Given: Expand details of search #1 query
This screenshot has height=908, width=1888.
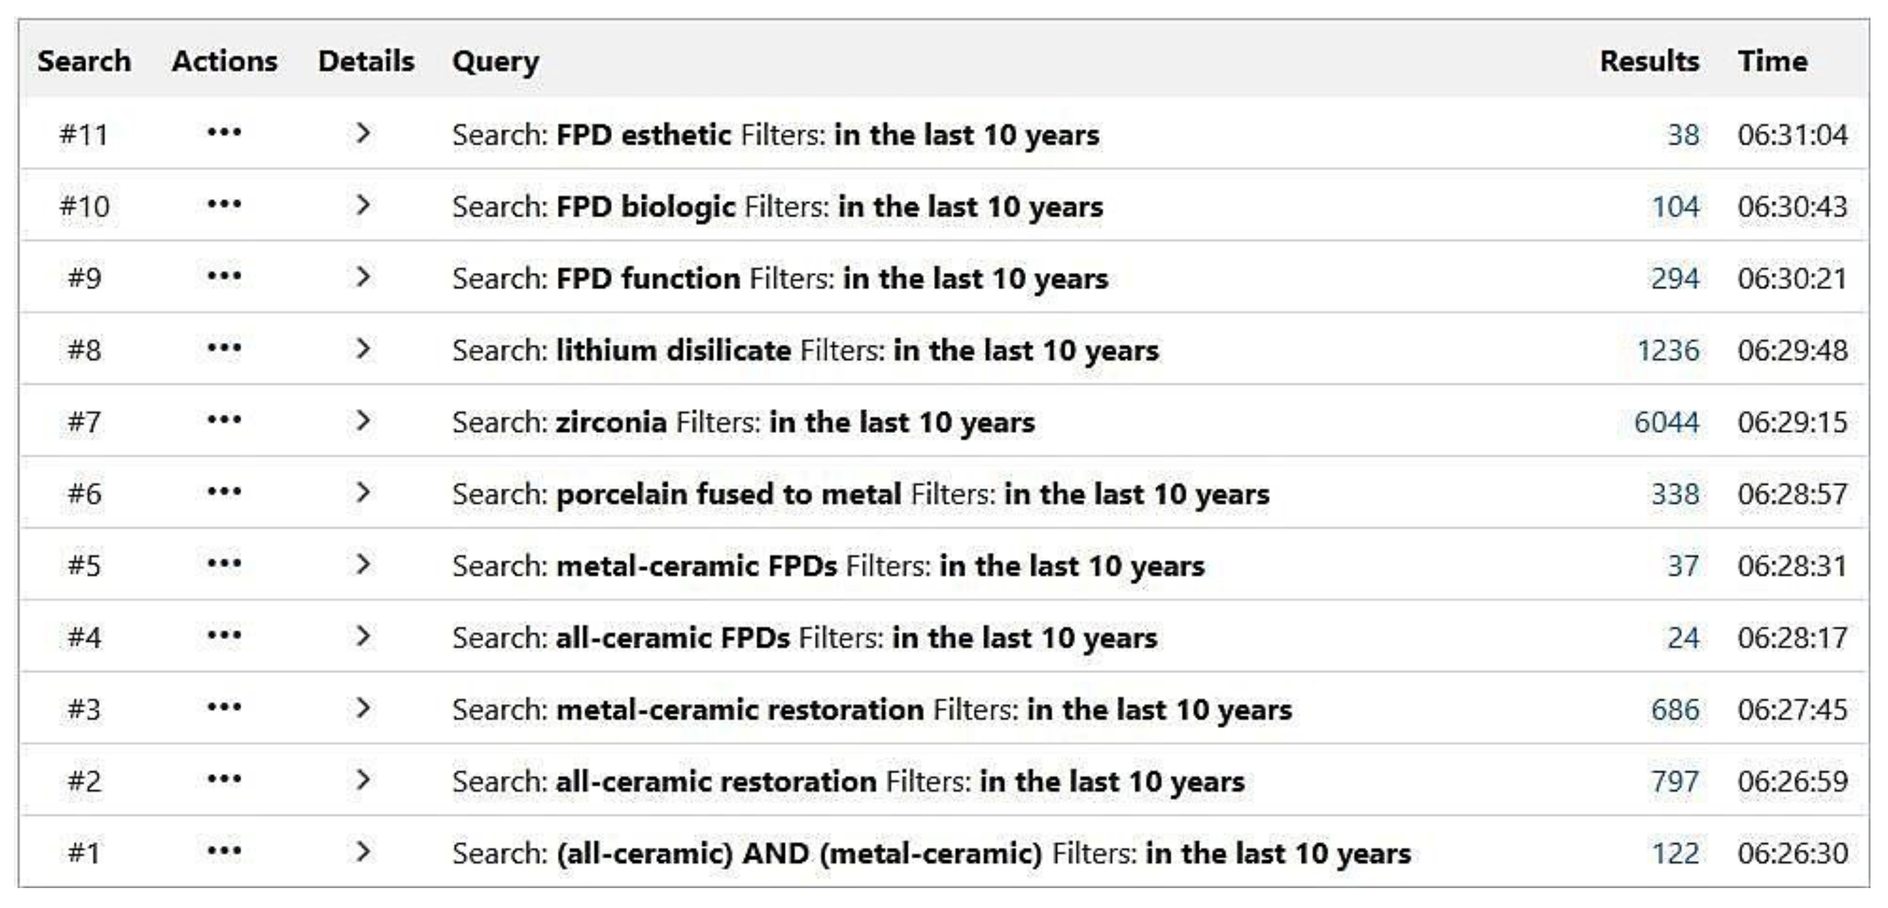Looking at the screenshot, I should [x=363, y=852].
